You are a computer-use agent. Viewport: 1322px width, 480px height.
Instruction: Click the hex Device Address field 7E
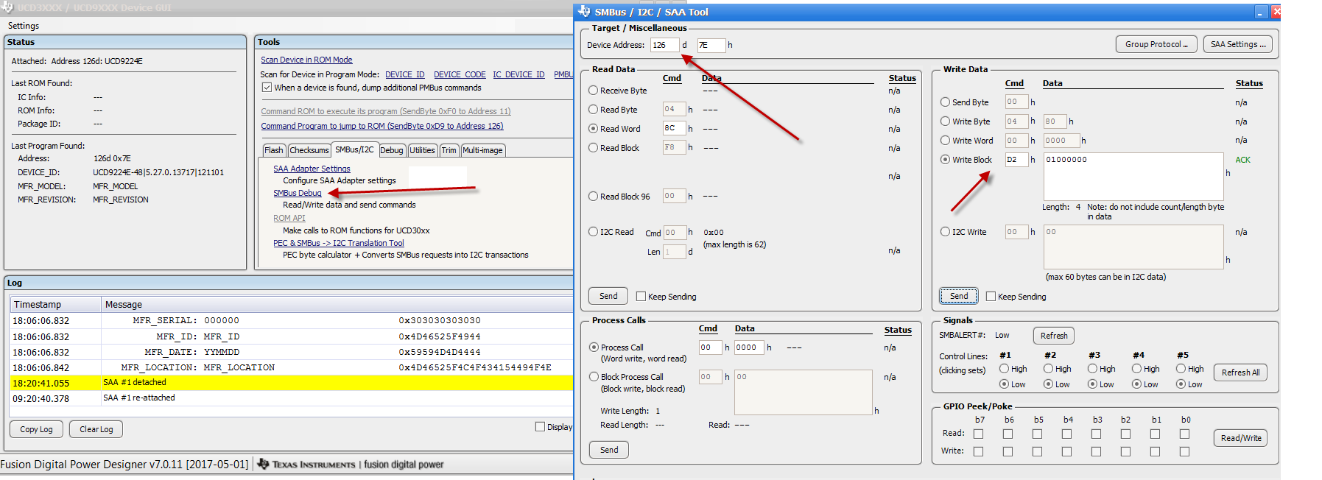[x=711, y=45]
